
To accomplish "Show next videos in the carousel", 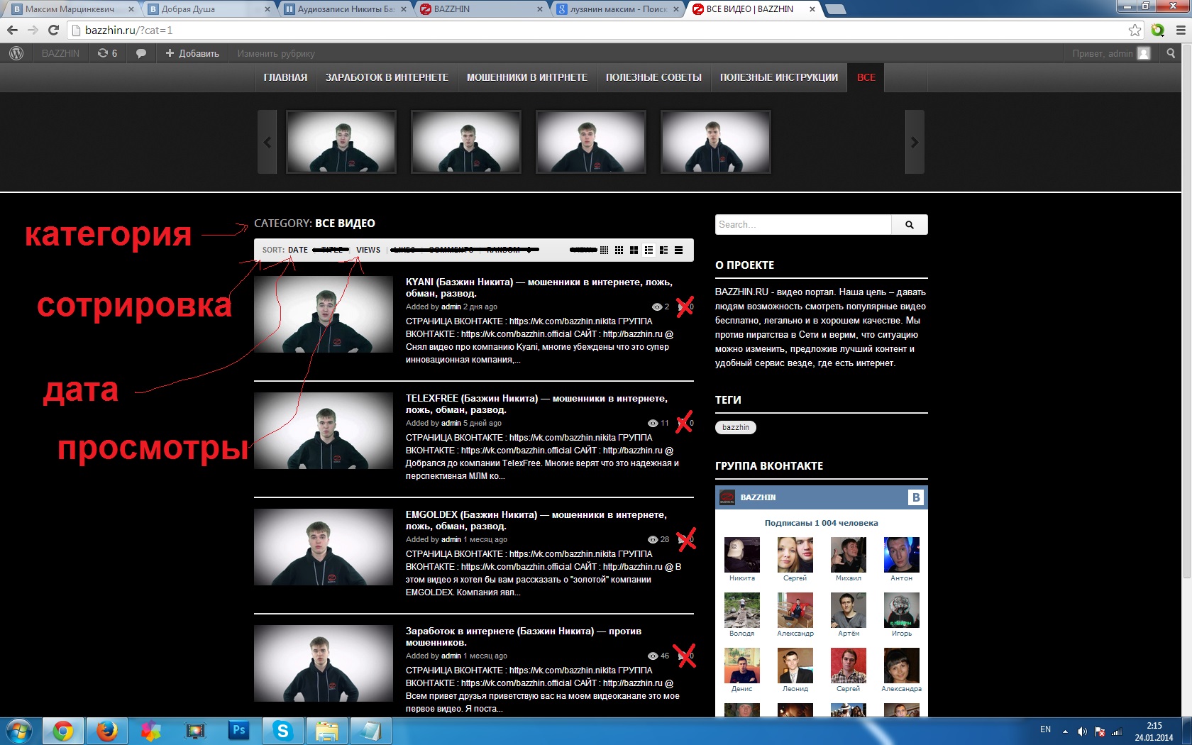I will (915, 142).
